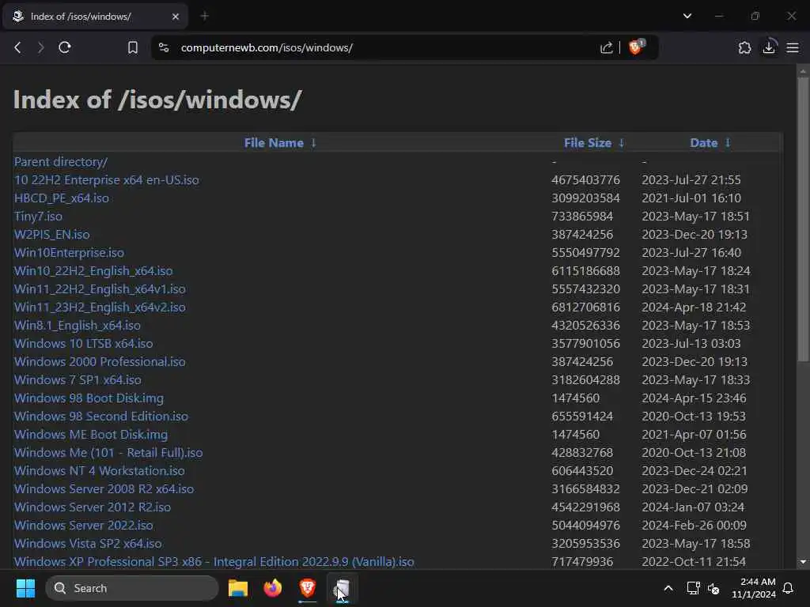
Task: Download Windows 98 Second Edition.iso
Action: coord(101,416)
